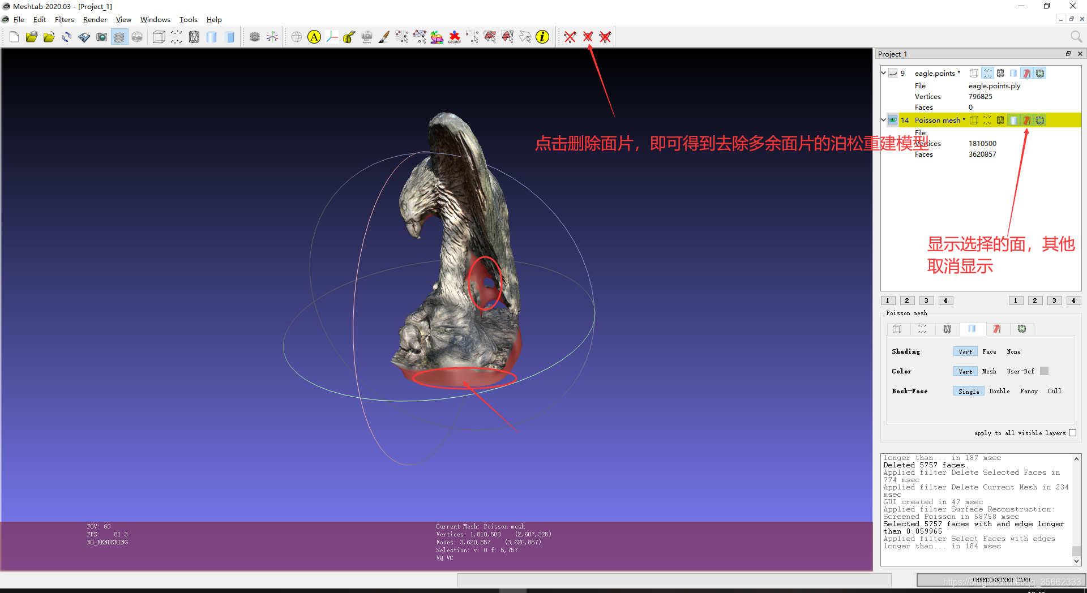Click the colored bunny quality mapper tool
Screen dimensions: 1087x593
pyautogui.click(x=436, y=37)
